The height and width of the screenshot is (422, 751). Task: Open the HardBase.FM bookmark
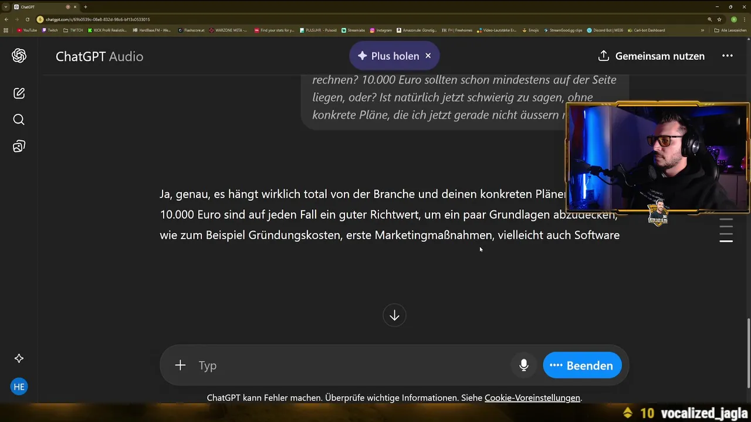click(152, 30)
